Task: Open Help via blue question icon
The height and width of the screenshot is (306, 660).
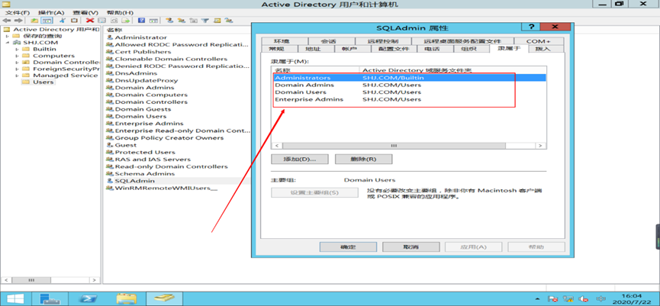Action: (x=141, y=20)
